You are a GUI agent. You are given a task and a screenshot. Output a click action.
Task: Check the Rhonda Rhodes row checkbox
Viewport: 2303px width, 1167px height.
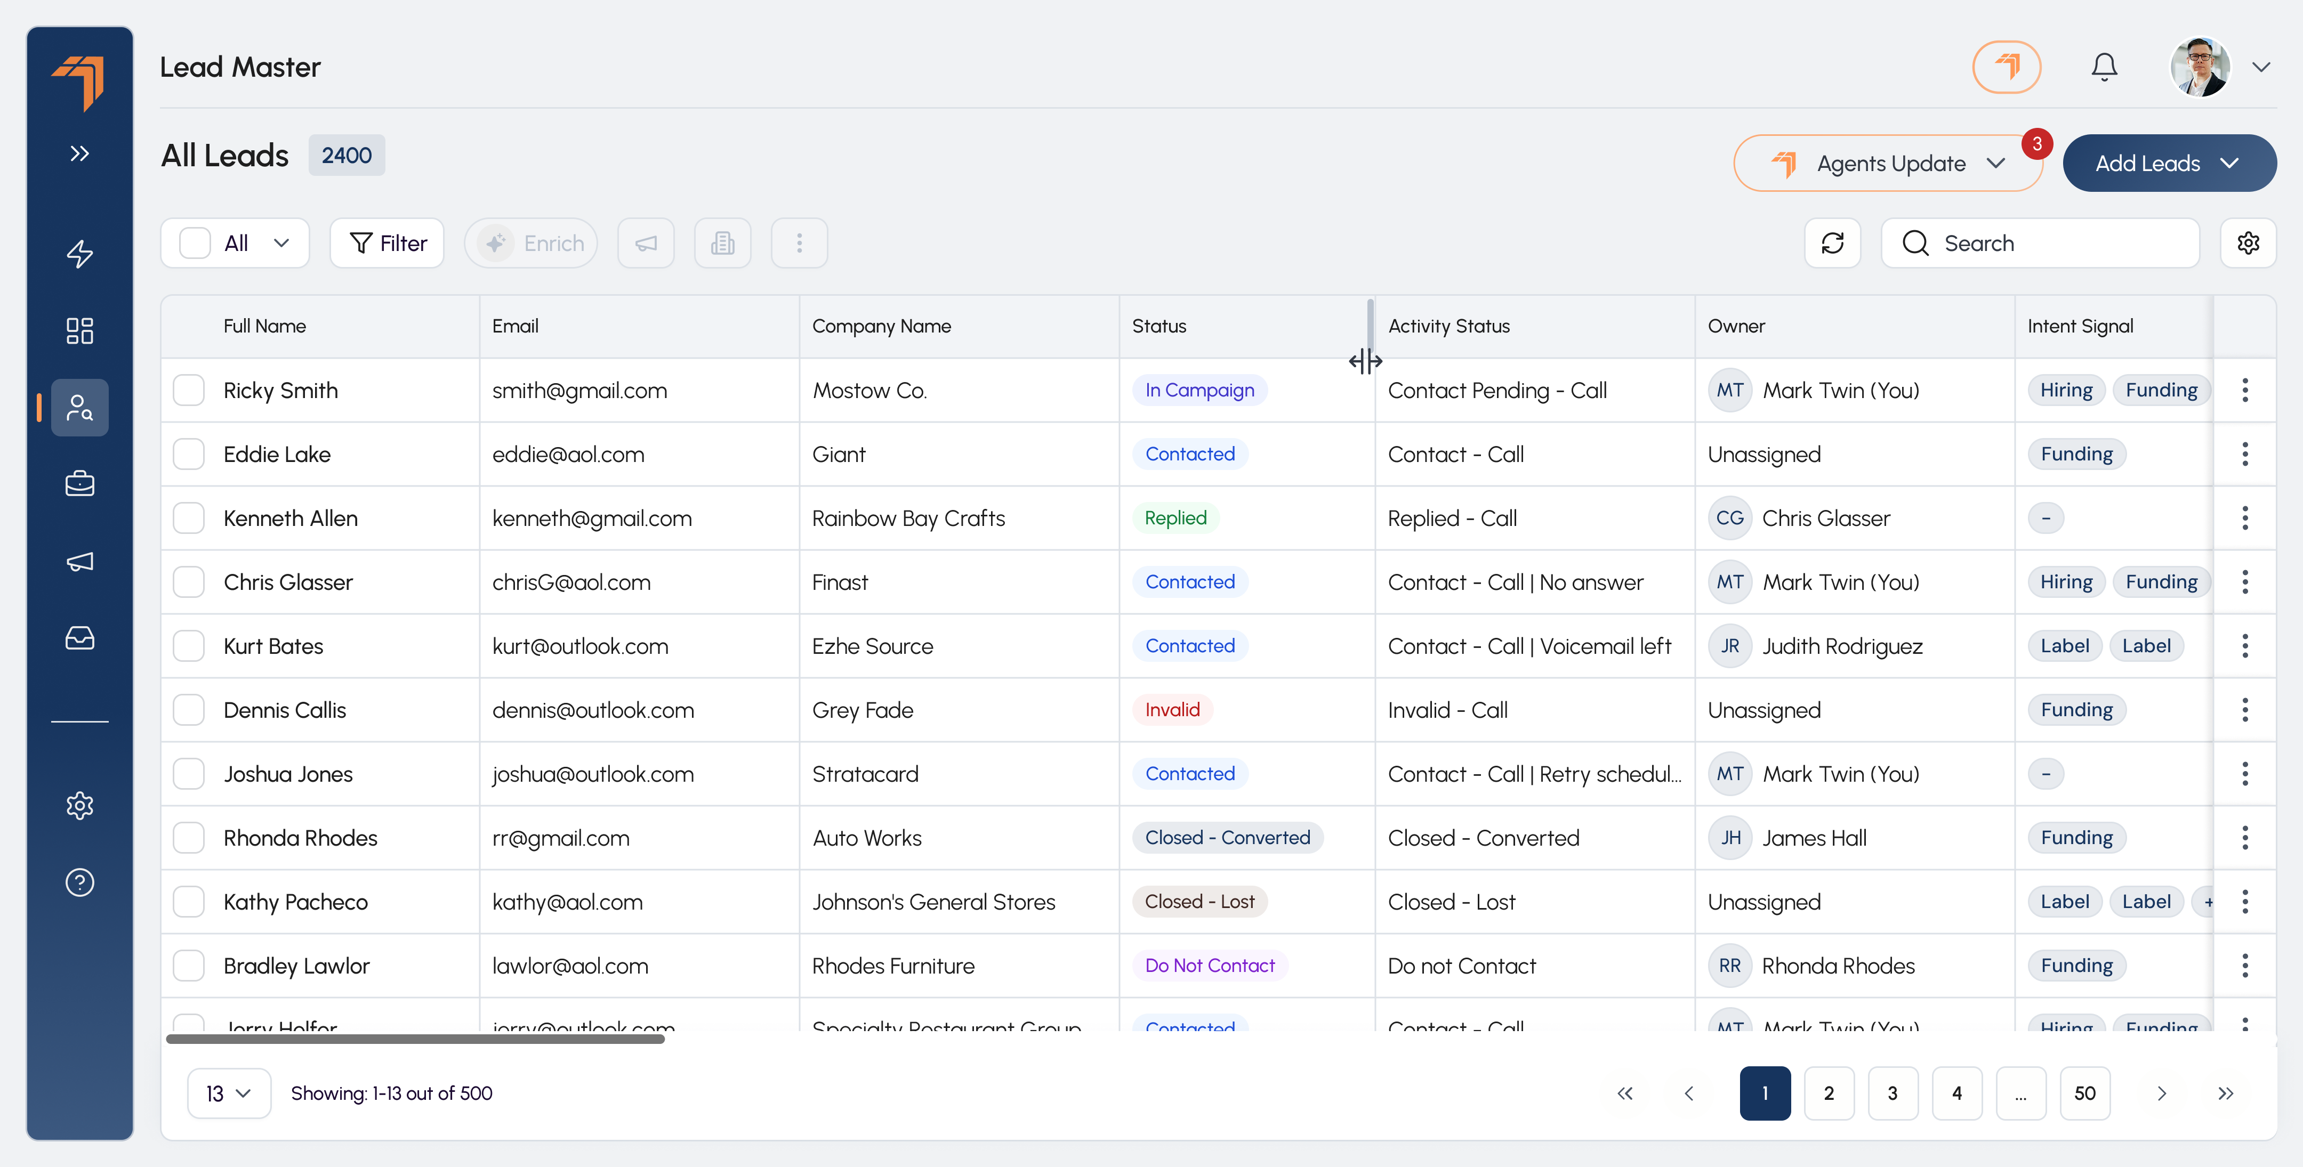click(x=189, y=838)
